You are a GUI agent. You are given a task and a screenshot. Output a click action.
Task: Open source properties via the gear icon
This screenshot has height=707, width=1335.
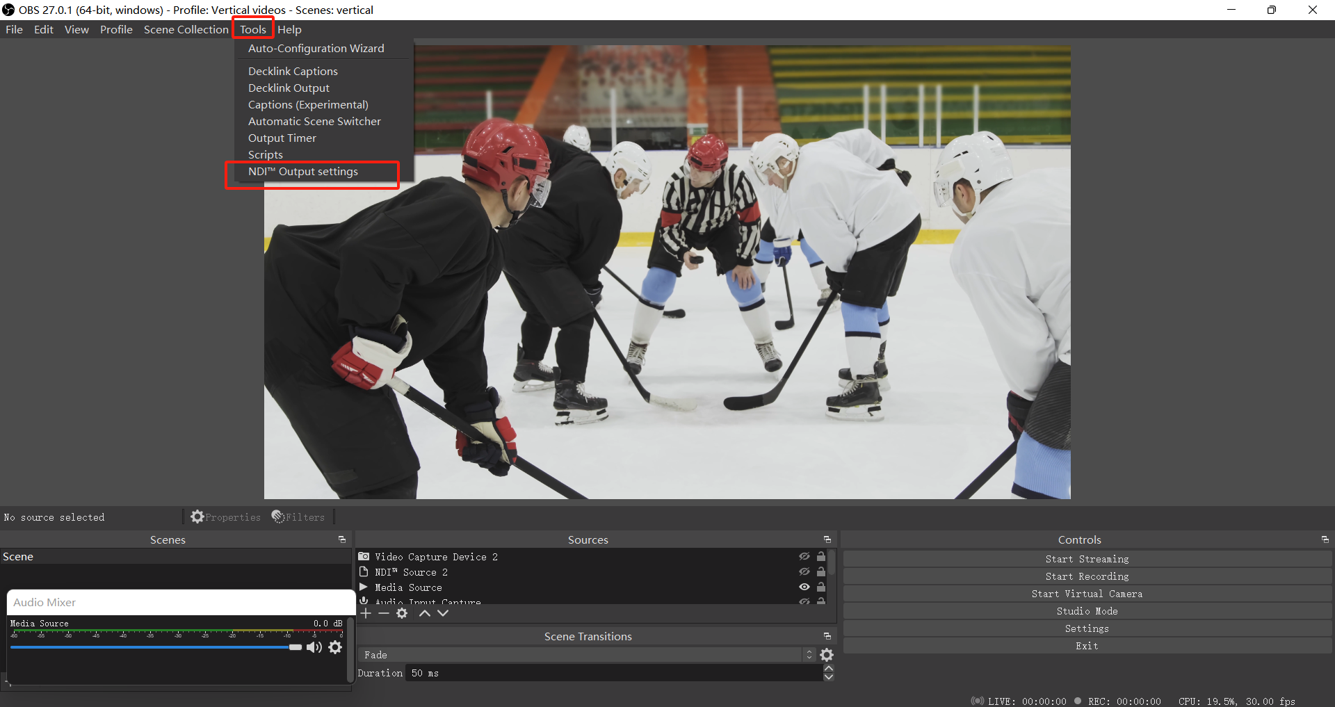pyautogui.click(x=402, y=613)
